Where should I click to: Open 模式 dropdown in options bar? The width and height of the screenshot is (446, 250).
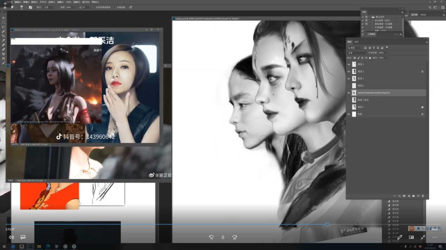(x=48, y=7)
